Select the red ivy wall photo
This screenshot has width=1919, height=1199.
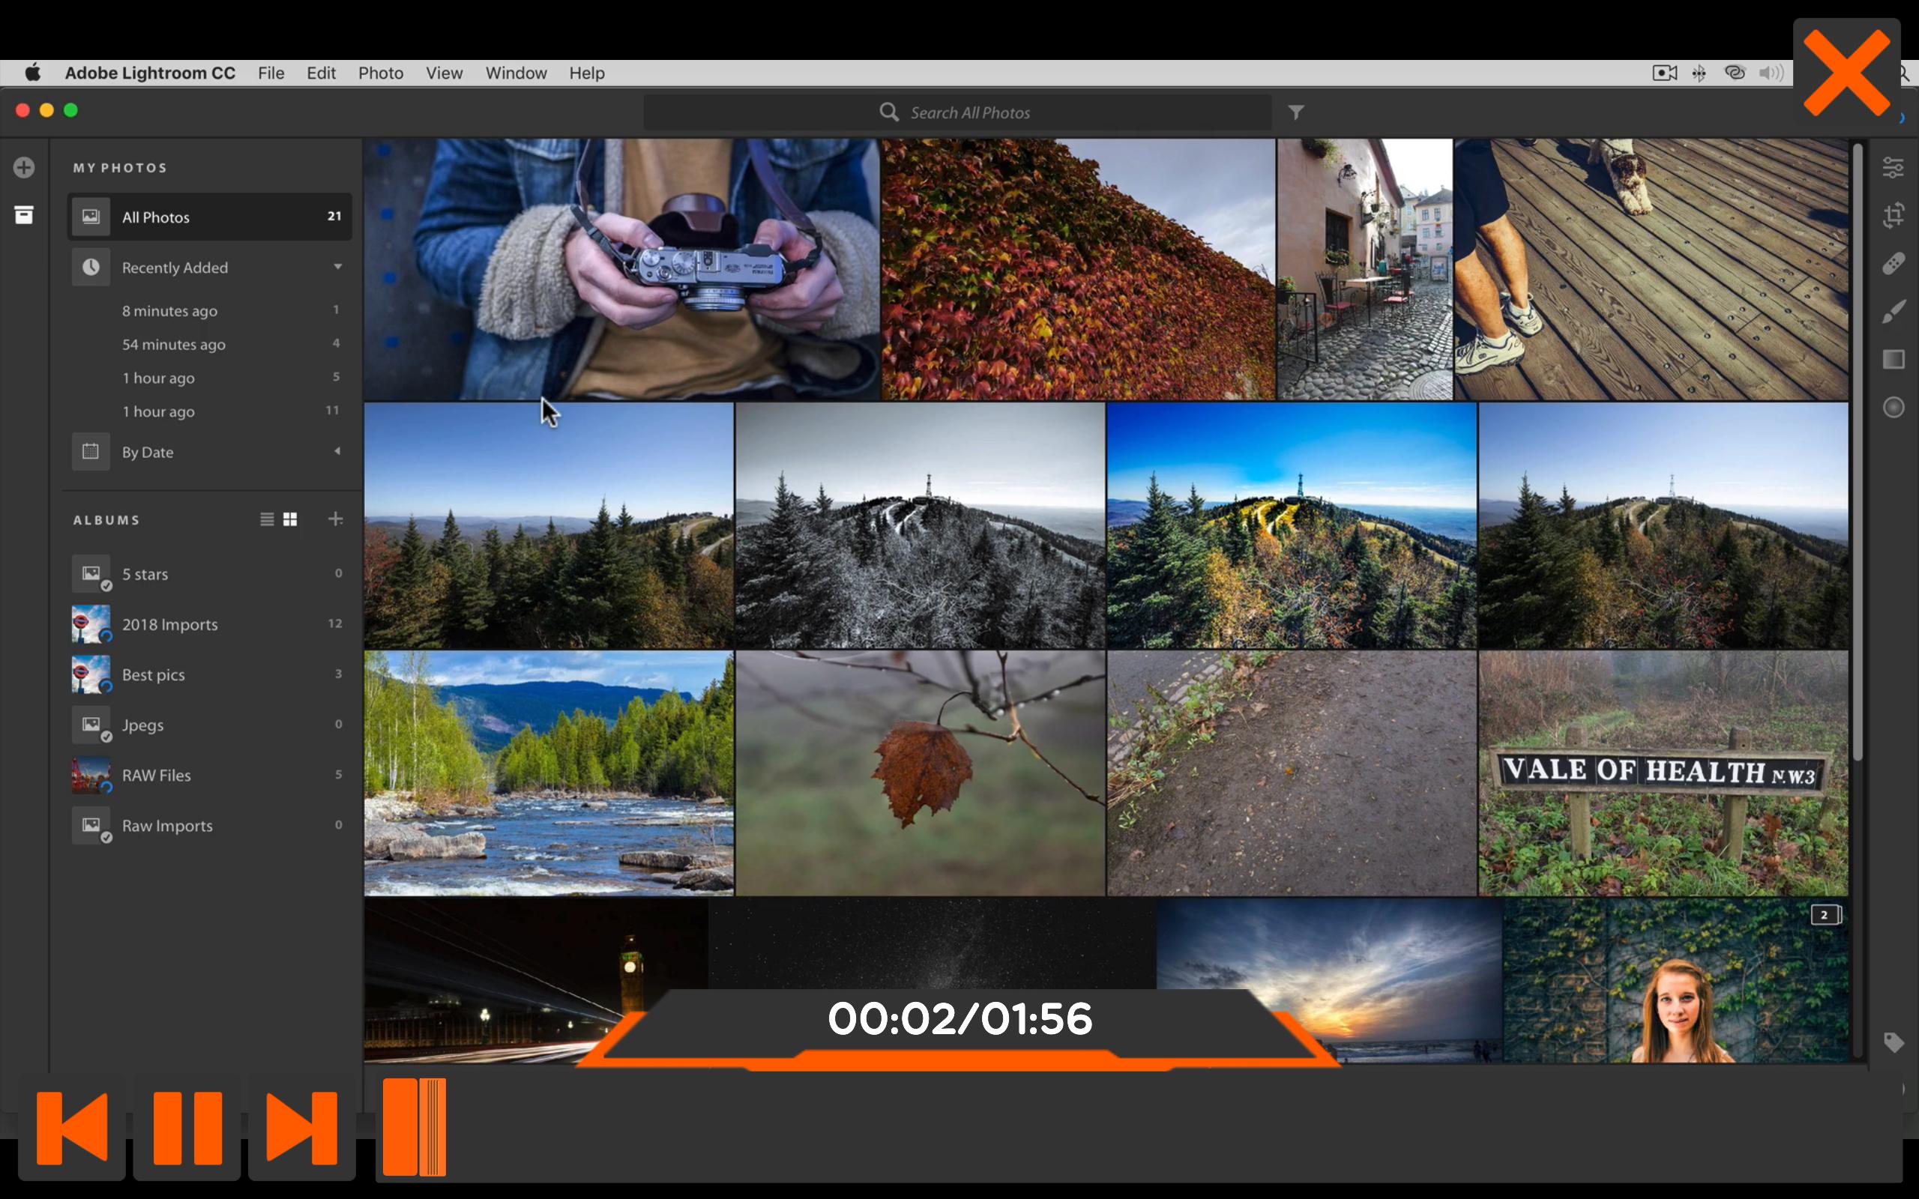tap(1079, 270)
